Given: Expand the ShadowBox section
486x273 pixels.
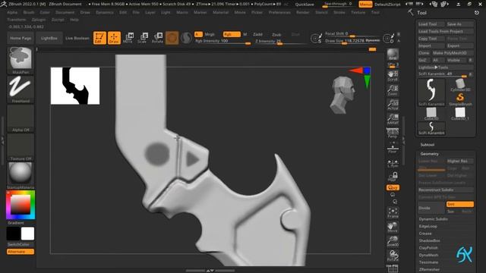Looking at the screenshot, I should coord(429,240).
